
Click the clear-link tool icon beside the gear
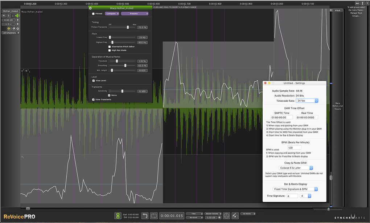point(235,216)
